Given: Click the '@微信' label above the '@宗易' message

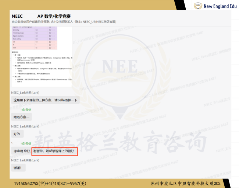Looking at the screenshot, I should [x=27, y=143].
